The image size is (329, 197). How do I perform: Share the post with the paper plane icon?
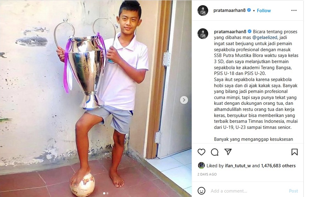point(228,152)
